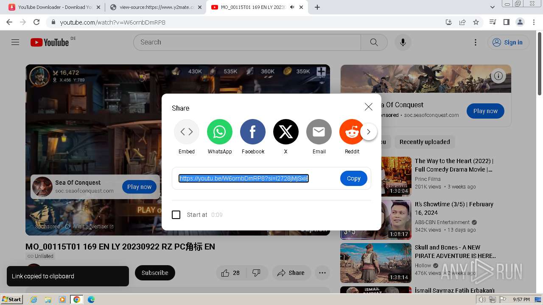Open more actions ellipsis under video

322,273
